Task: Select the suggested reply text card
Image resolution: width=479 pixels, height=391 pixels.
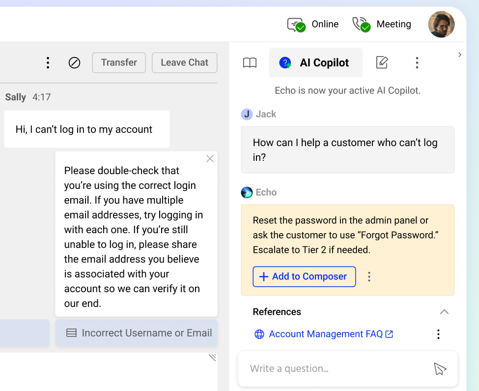Action: pos(136,234)
